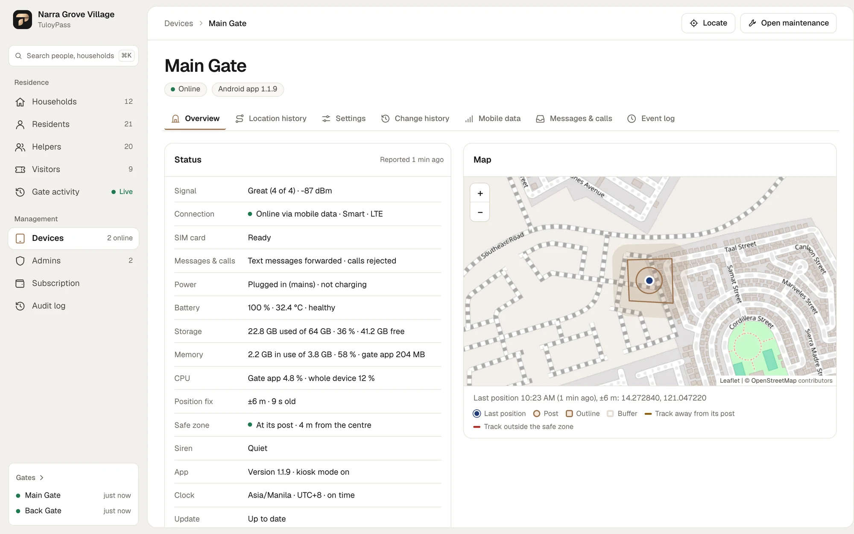The image size is (854, 534).
Task: Go to Devices breadcrumb link
Action: (x=178, y=23)
